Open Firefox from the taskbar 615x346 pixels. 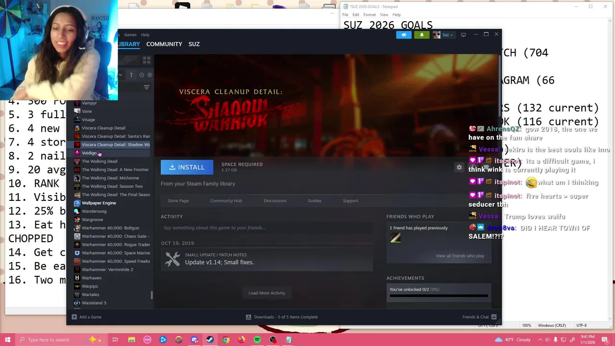(x=241, y=340)
